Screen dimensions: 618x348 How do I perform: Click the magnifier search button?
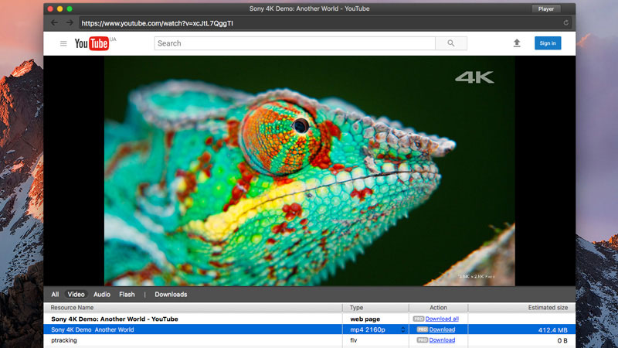(x=451, y=43)
